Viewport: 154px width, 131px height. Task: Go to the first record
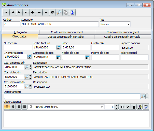click(x=6, y=12)
